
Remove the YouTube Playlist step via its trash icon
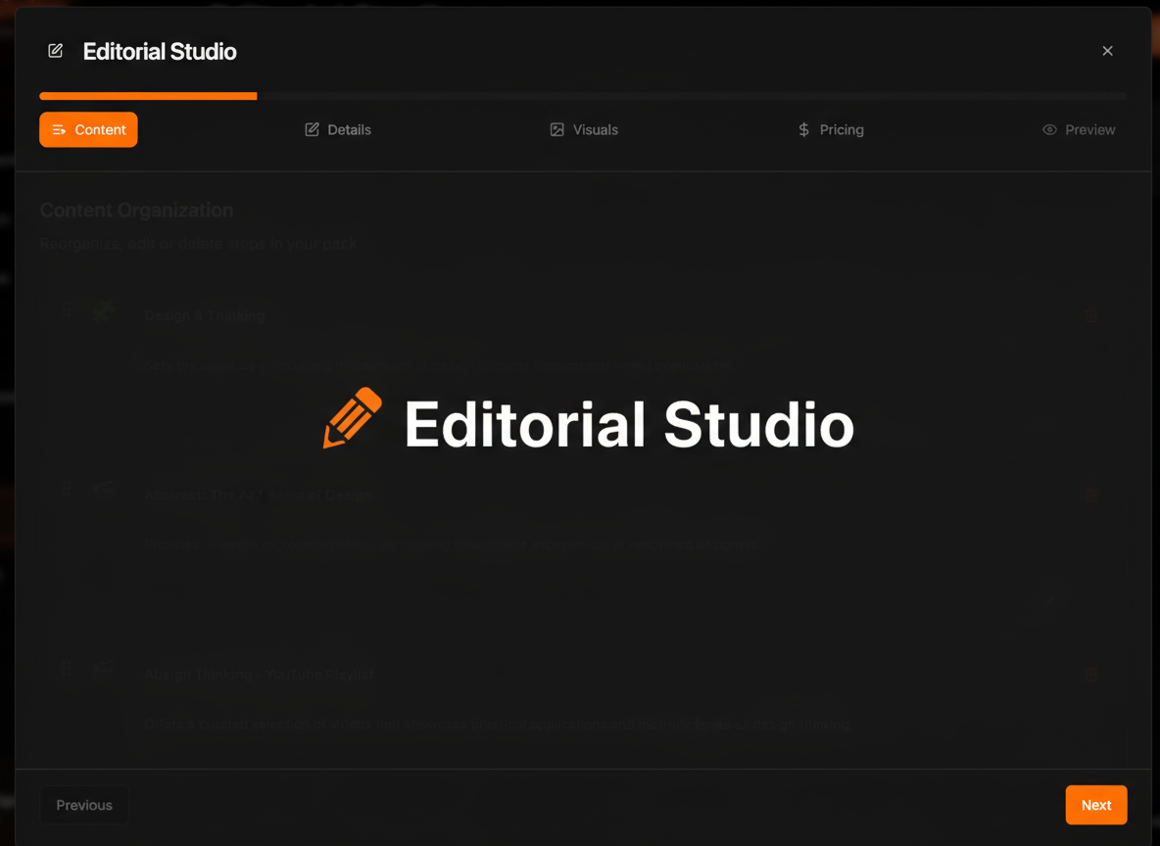[1090, 674]
